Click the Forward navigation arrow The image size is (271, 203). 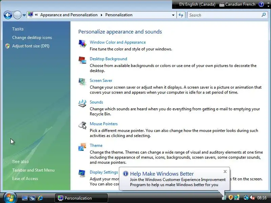tap(17, 15)
